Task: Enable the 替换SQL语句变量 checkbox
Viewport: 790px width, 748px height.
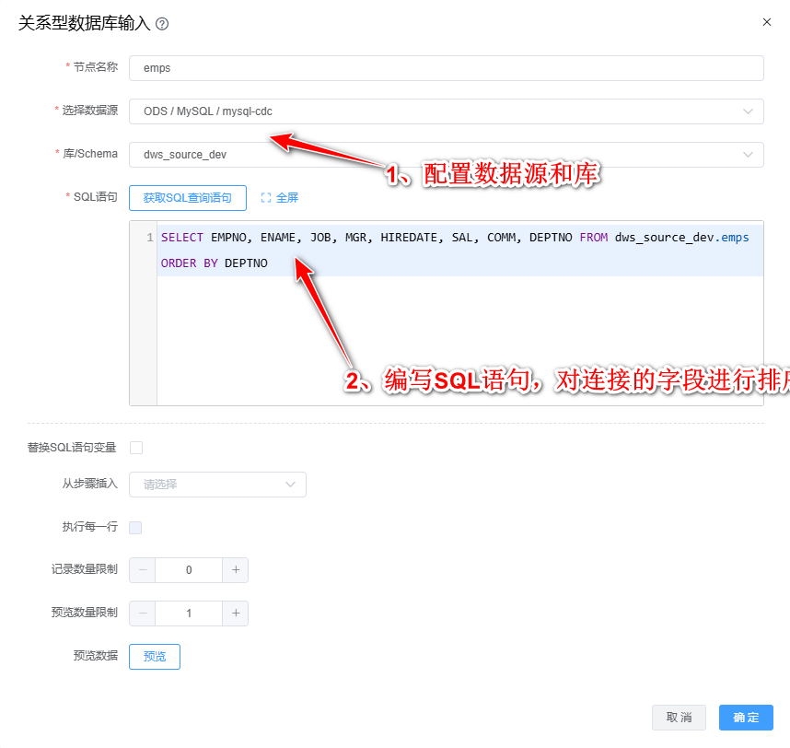Action: click(x=136, y=448)
